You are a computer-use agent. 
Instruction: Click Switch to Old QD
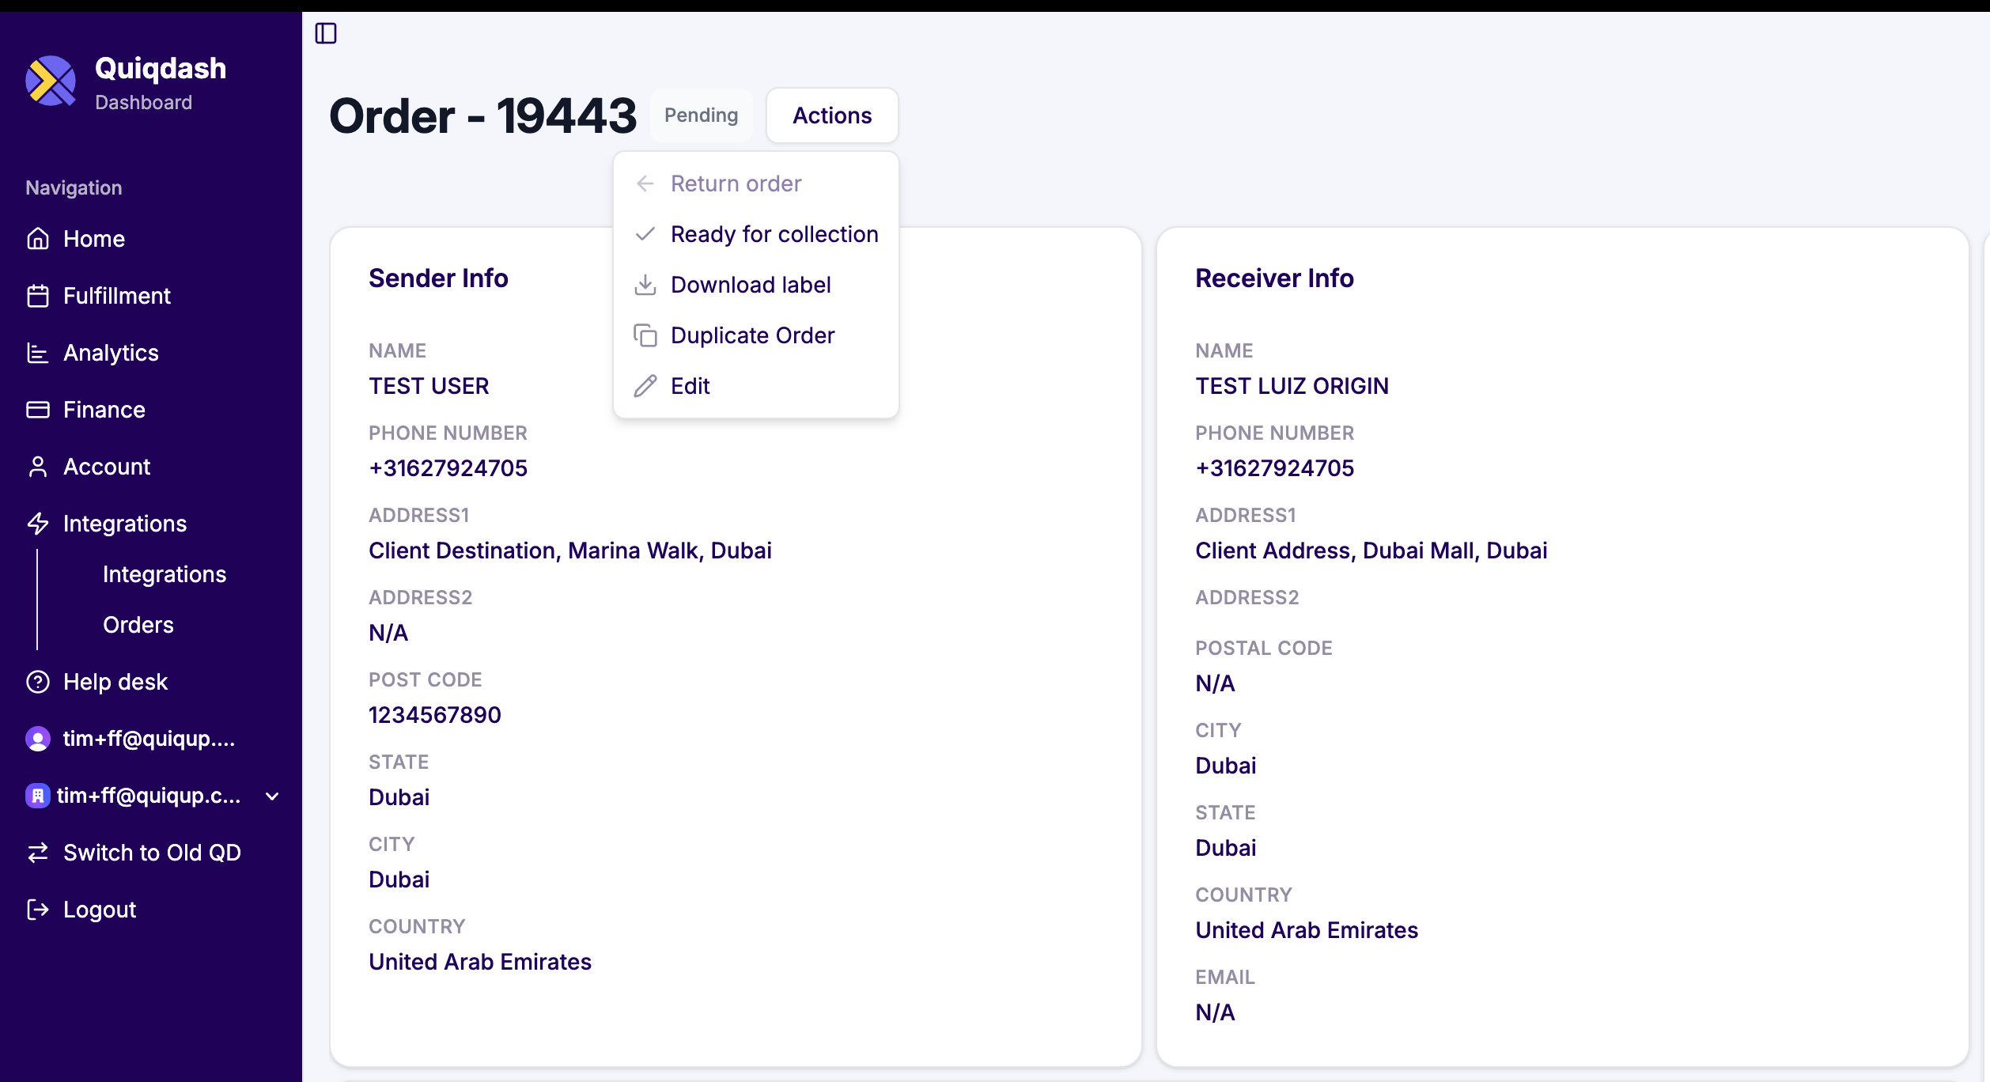(153, 852)
